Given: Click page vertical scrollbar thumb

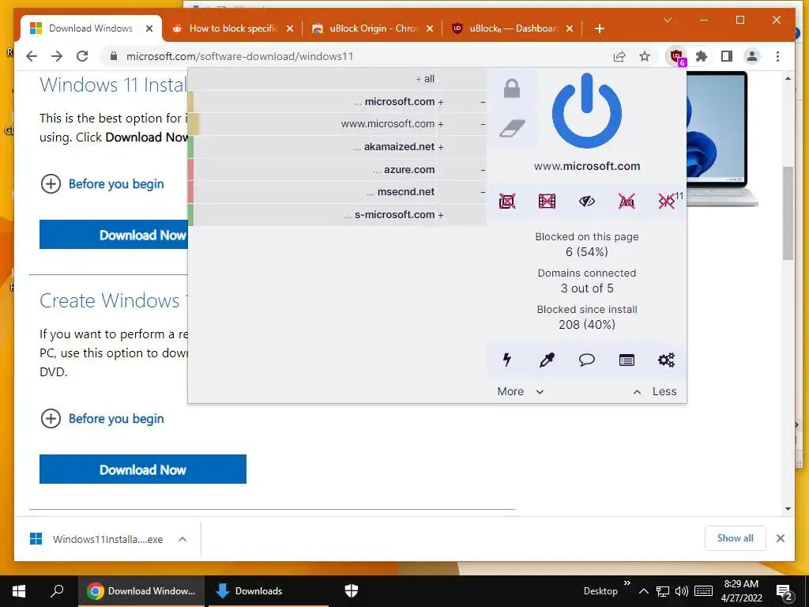Looking at the screenshot, I should click(x=788, y=213).
